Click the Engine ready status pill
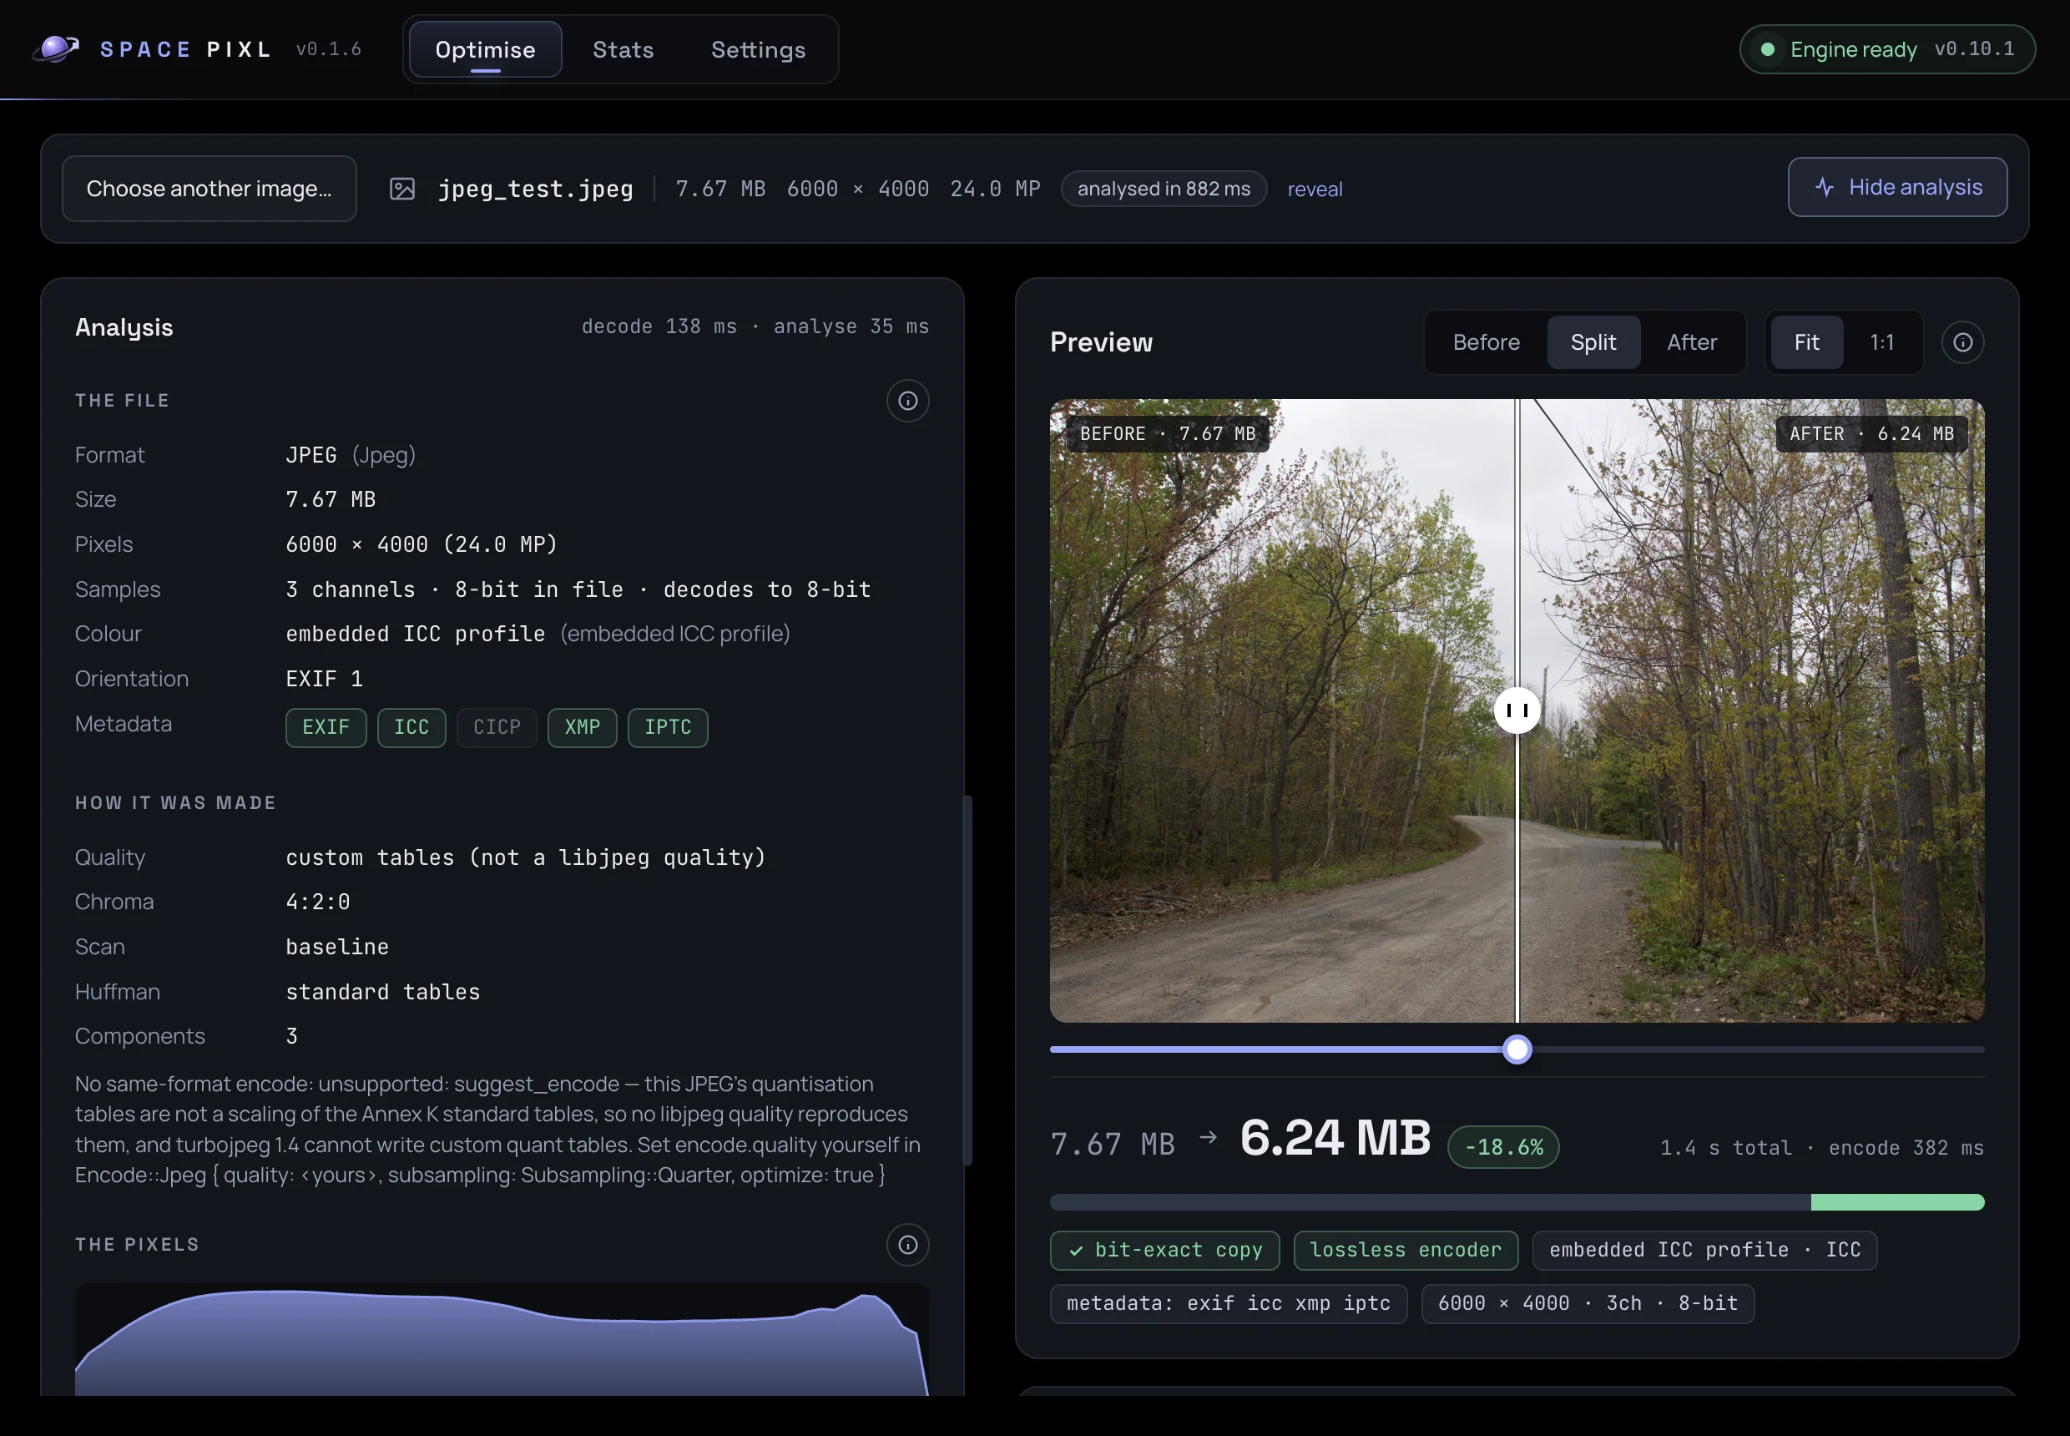 click(x=1887, y=49)
